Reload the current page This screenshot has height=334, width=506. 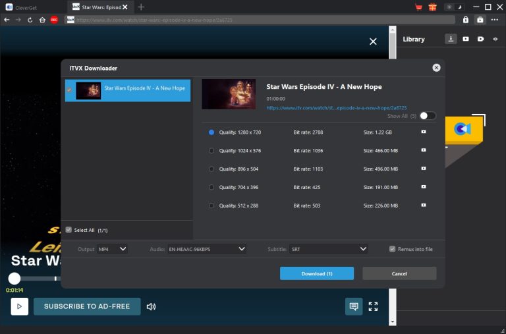30,20
